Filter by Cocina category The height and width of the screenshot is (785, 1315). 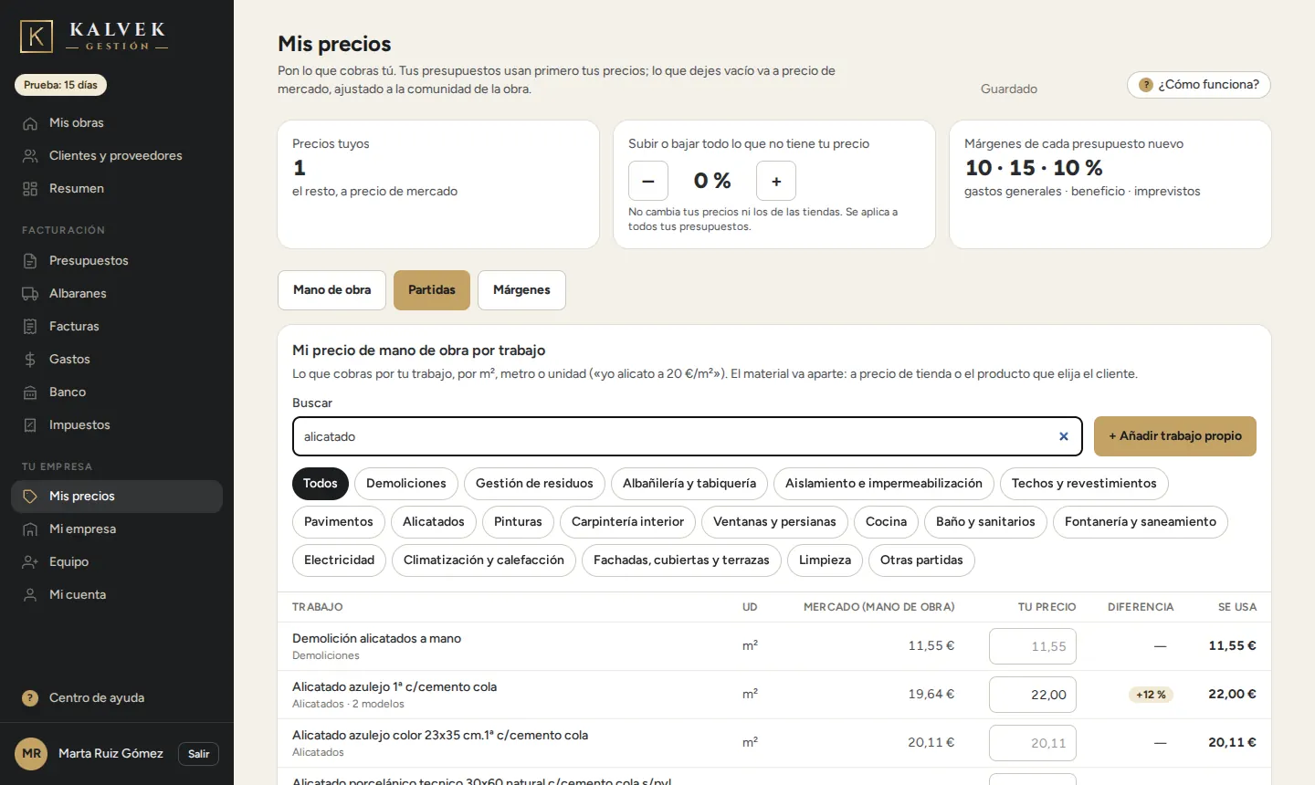coord(886,522)
